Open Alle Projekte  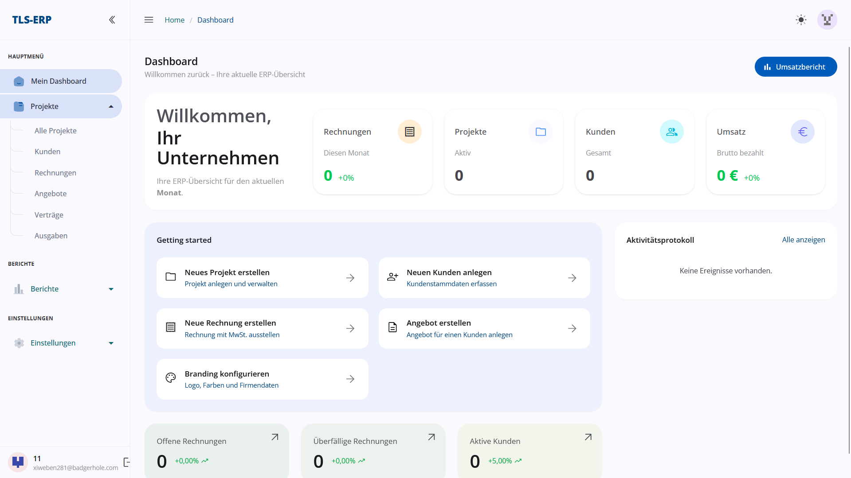[x=55, y=131]
